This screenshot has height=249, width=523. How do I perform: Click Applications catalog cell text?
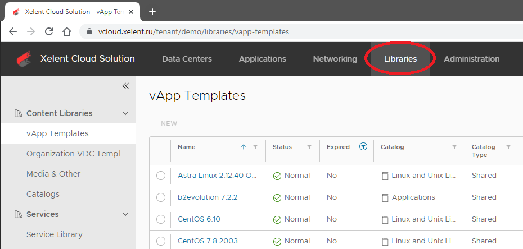pyautogui.click(x=413, y=197)
